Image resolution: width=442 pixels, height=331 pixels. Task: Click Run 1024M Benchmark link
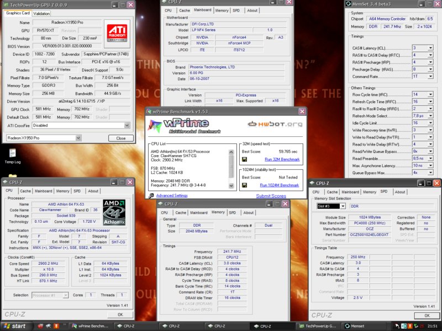[x=279, y=185]
